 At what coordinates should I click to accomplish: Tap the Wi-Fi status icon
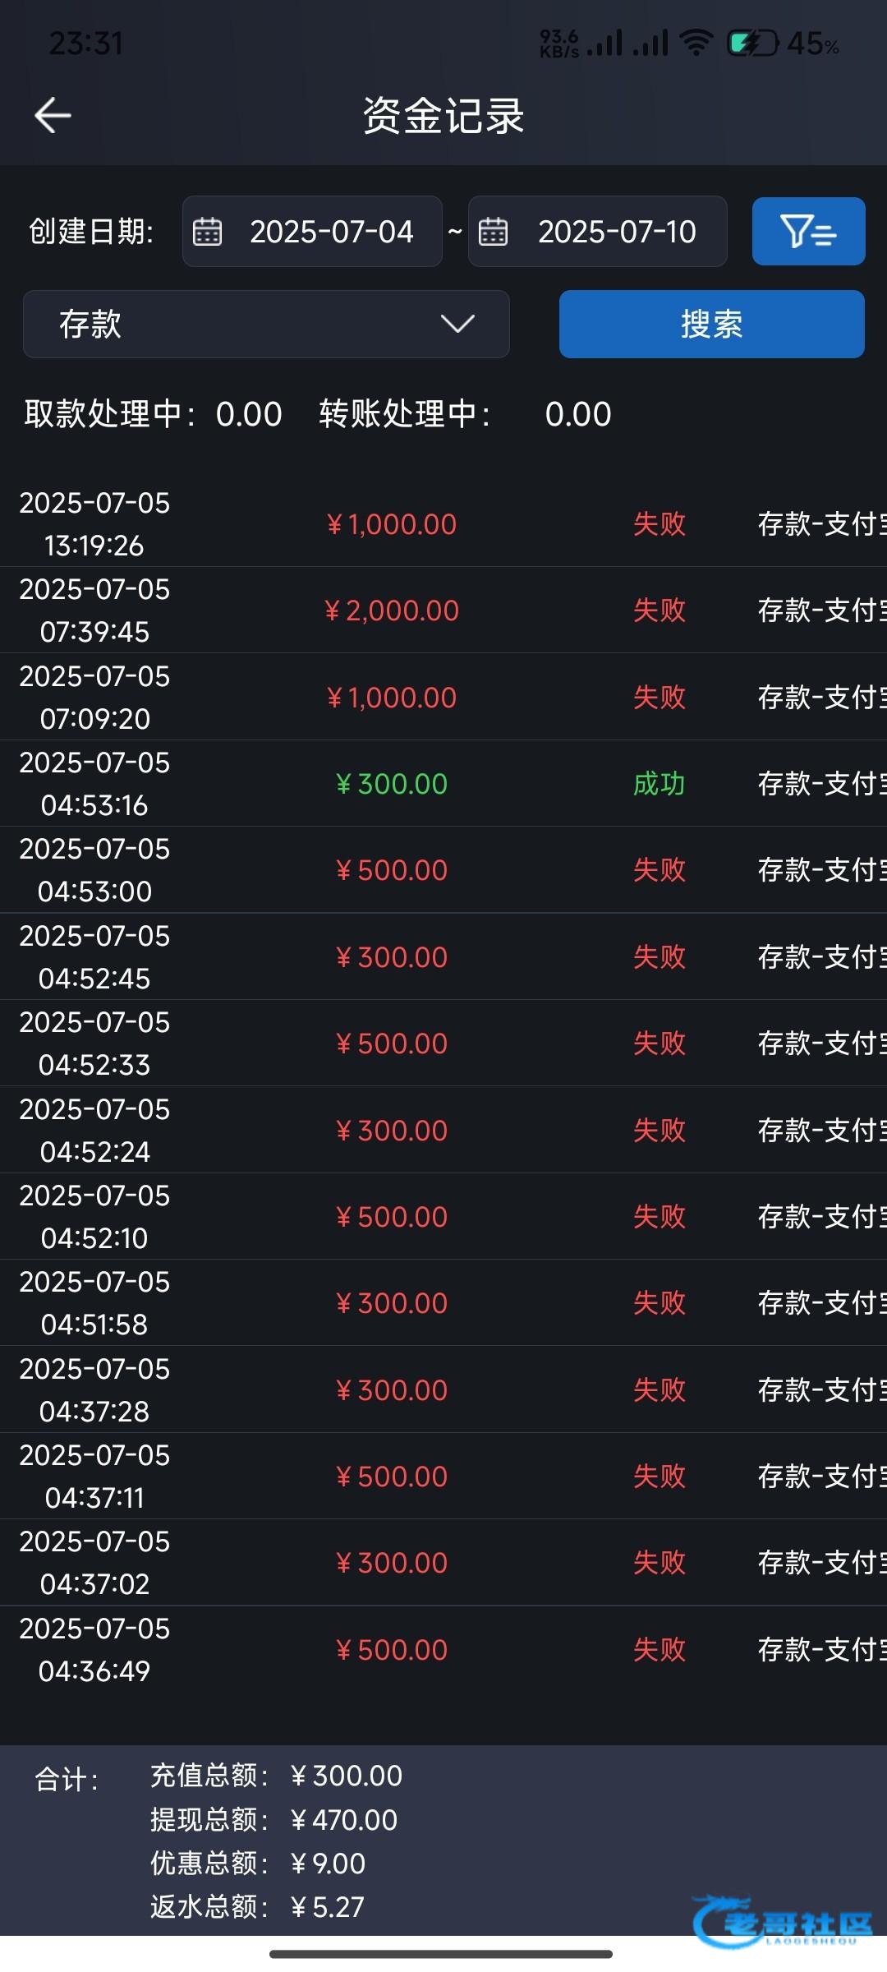click(696, 43)
